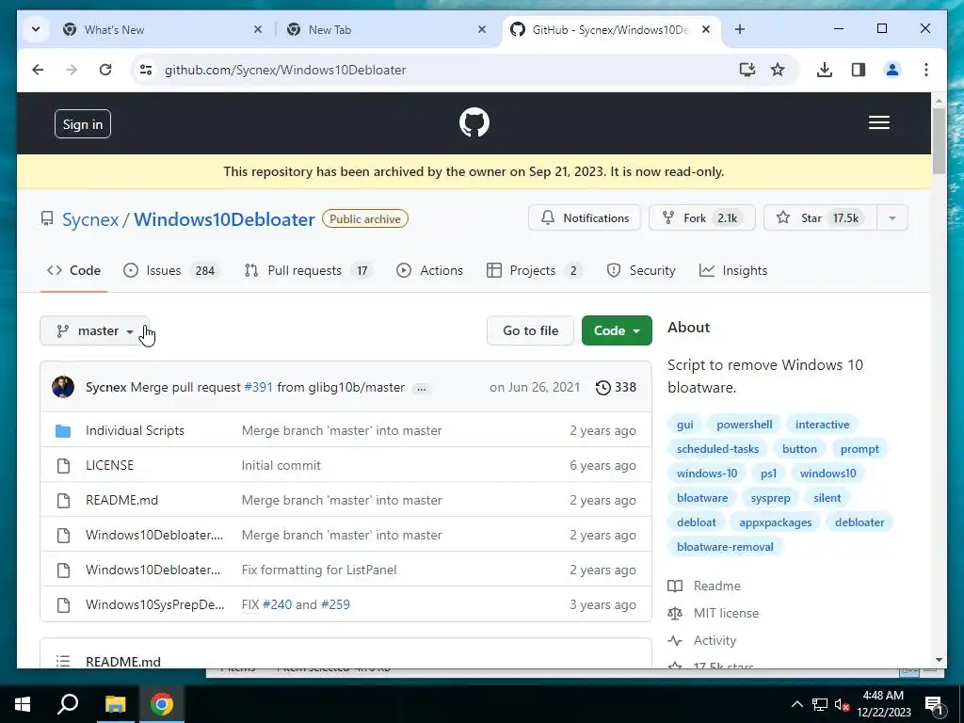Click the 'Fix formatting for ListPanel' commit message
Viewport: 964px width, 723px height.
[319, 570]
